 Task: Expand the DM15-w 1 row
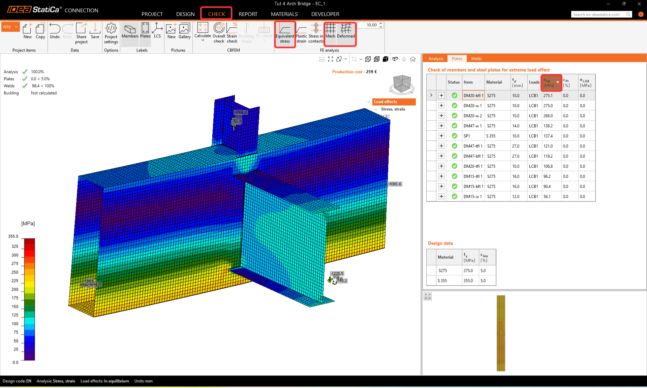pyautogui.click(x=441, y=197)
